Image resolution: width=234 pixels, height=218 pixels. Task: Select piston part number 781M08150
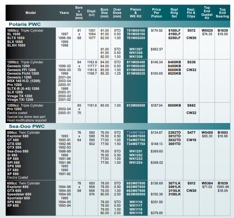click(x=136, y=34)
